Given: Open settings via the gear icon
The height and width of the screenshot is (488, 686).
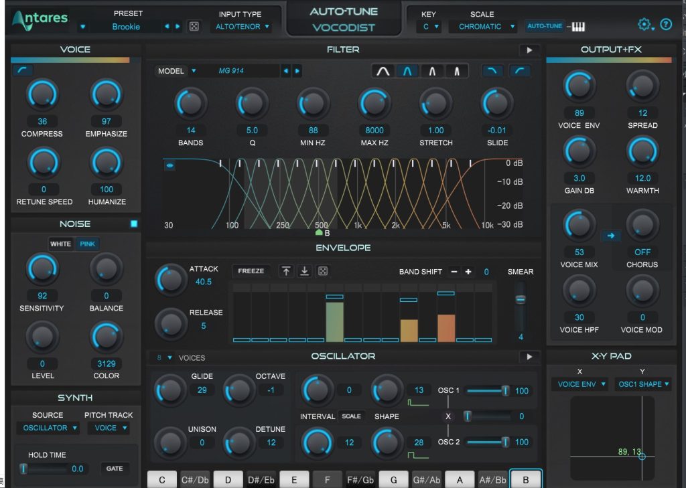Looking at the screenshot, I should pyautogui.click(x=644, y=25).
